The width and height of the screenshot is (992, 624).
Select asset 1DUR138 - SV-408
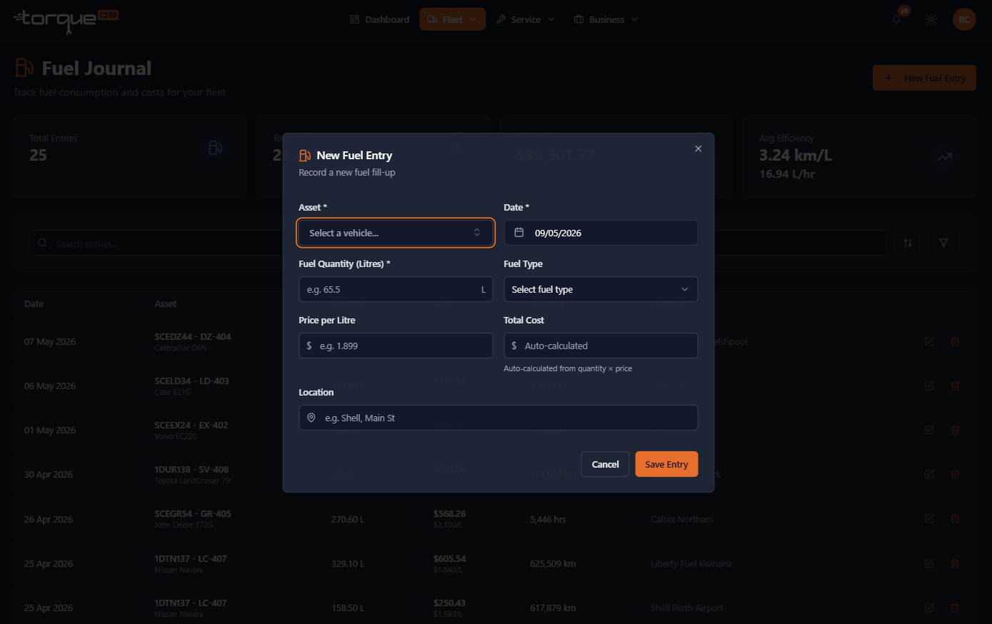(x=191, y=469)
